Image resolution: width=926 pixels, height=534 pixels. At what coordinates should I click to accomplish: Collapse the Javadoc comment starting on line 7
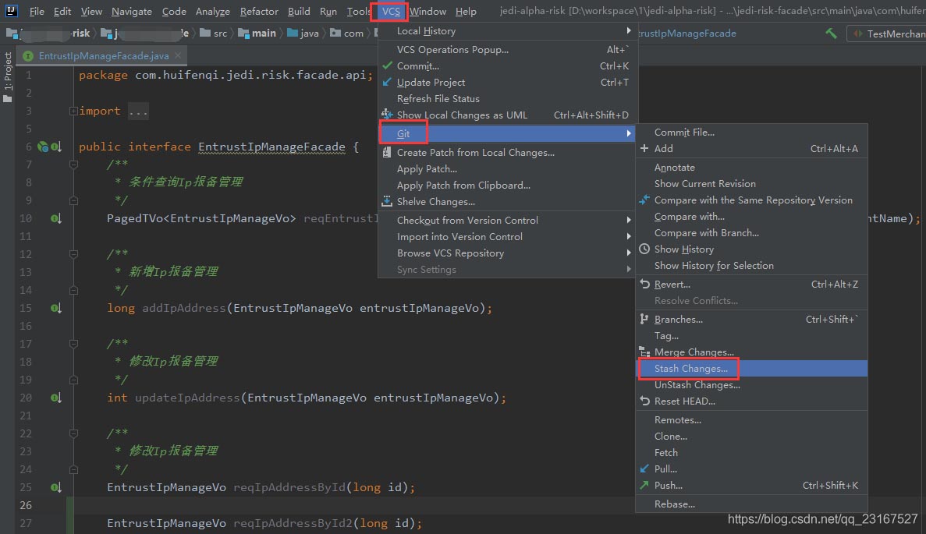click(73, 164)
